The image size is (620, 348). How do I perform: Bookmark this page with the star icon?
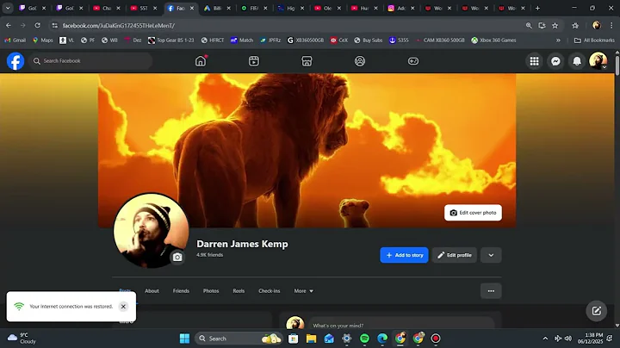pyautogui.click(x=555, y=25)
